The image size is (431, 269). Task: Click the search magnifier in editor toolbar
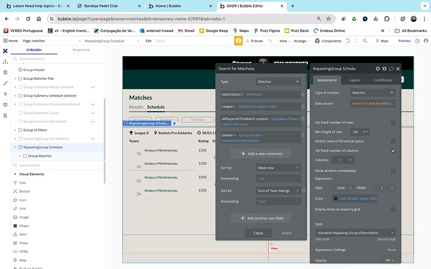tap(365, 41)
